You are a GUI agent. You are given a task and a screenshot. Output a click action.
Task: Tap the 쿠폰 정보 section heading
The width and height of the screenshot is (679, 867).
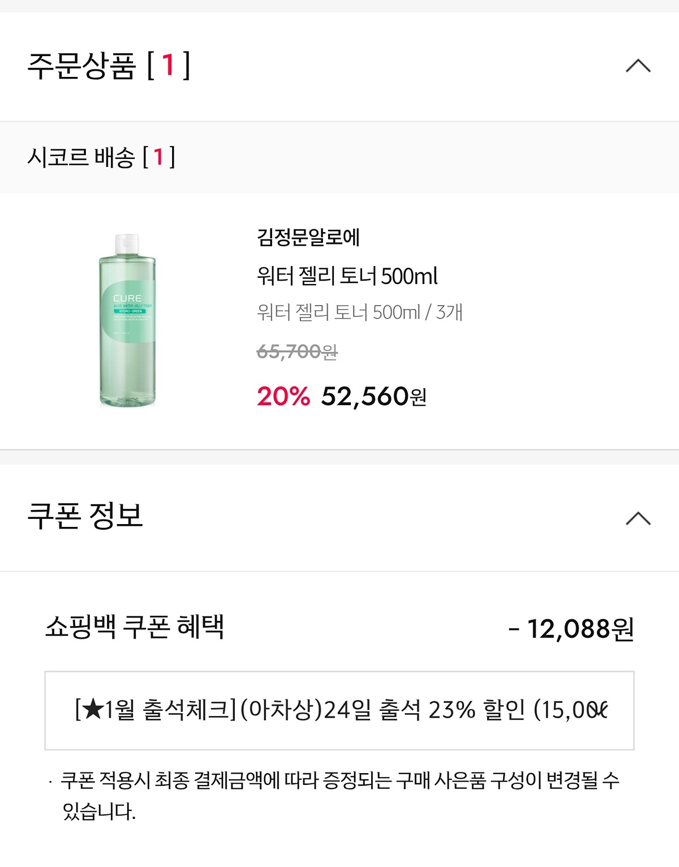click(85, 516)
